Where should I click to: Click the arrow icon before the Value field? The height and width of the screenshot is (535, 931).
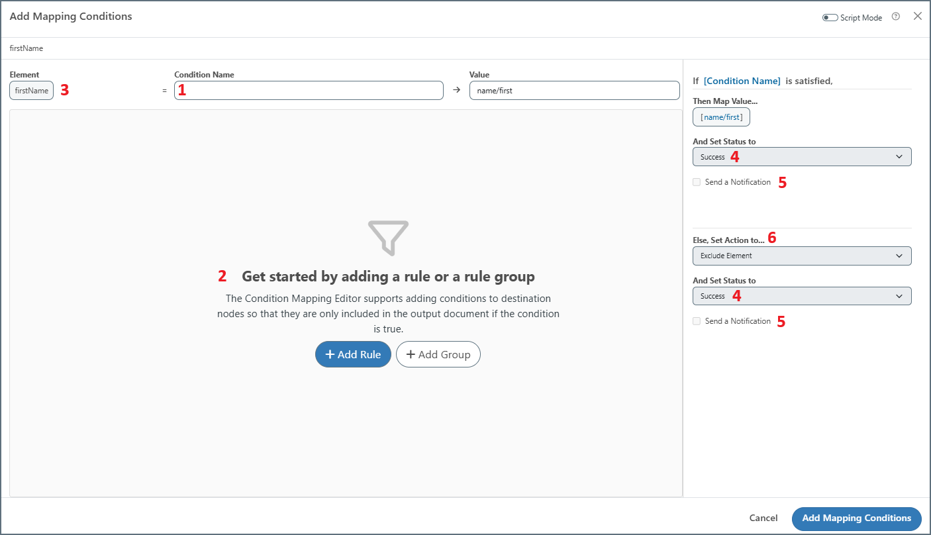click(x=456, y=90)
